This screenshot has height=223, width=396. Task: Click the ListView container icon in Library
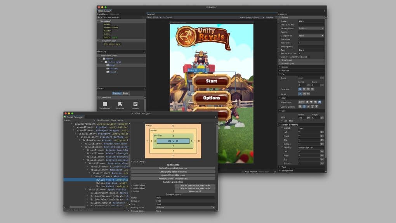coord(135,104)
